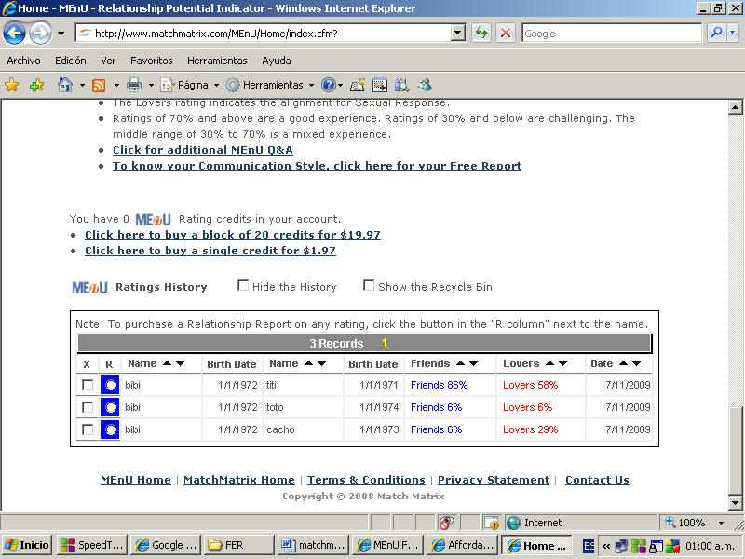The height and width of the screenshot is (559, 745).
Task: Tick the X checkbox for cacho row
Action: [88, 429]
